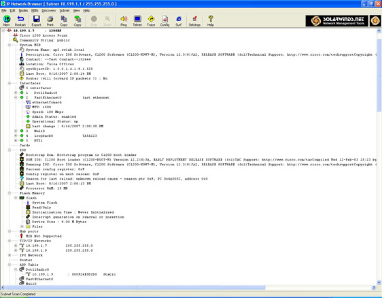382x298 pixels.
Task: Click red exclamation icon for MIB Not Supported
Action: pos(22,236)
